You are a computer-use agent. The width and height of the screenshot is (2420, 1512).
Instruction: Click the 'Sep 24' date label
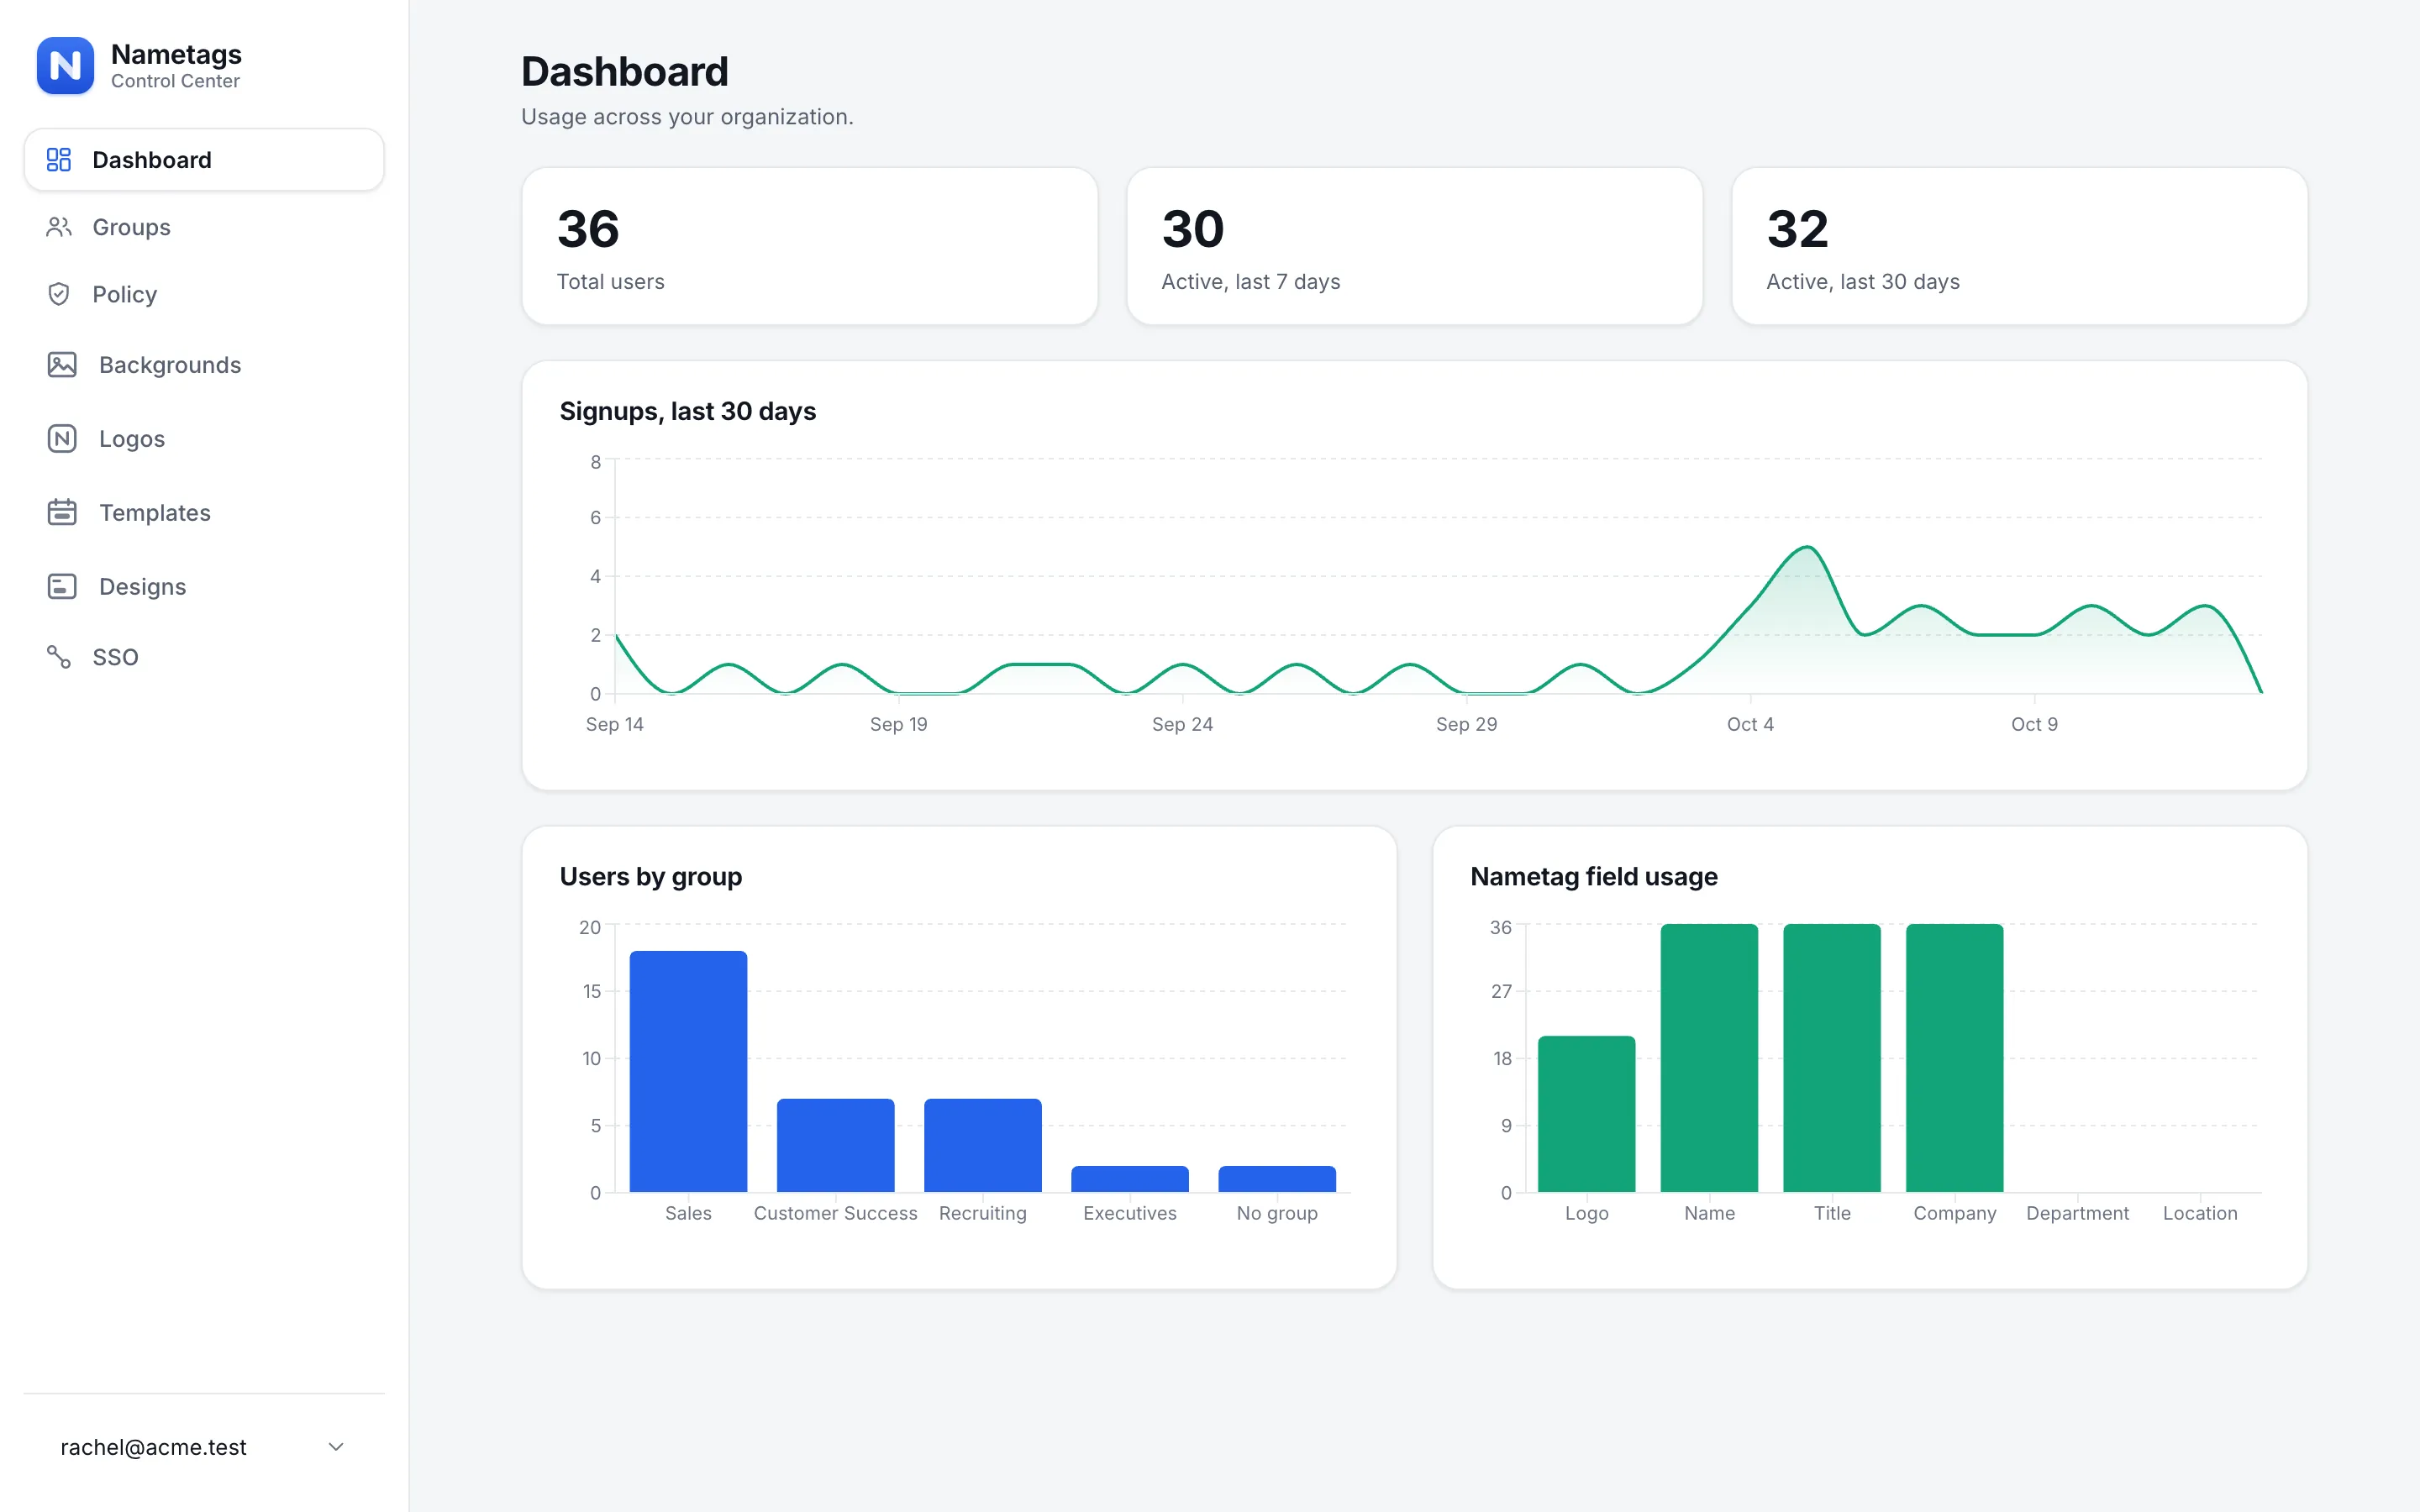point(1182,724)
